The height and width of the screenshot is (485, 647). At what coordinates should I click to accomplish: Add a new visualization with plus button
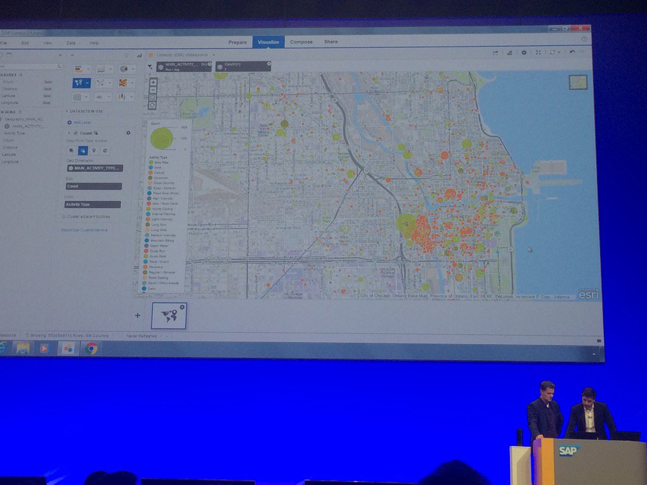point(137,316)
